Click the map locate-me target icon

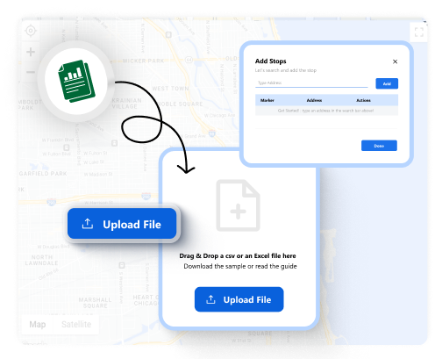click(x=31, y=31)
